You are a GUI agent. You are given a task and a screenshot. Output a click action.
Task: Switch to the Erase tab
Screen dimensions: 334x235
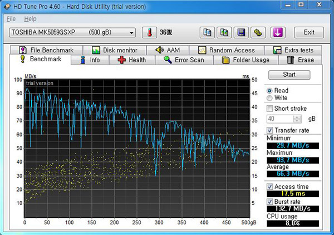(300, 60)
